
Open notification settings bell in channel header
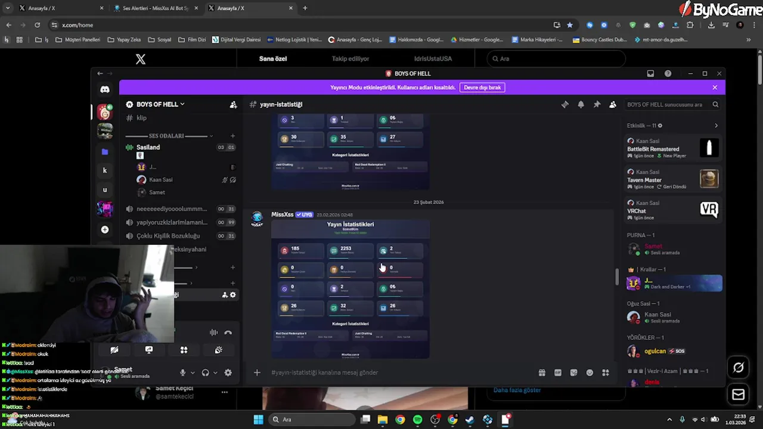(x=581, y=104)
